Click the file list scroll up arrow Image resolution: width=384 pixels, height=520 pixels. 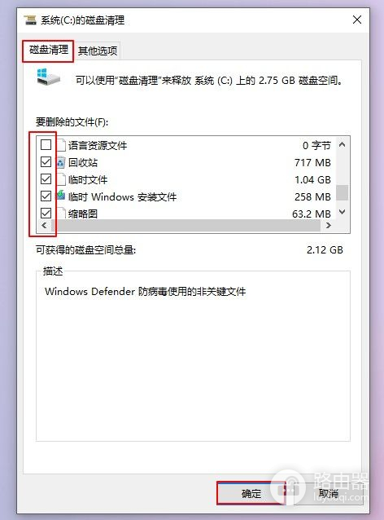(x=343, y=144)
